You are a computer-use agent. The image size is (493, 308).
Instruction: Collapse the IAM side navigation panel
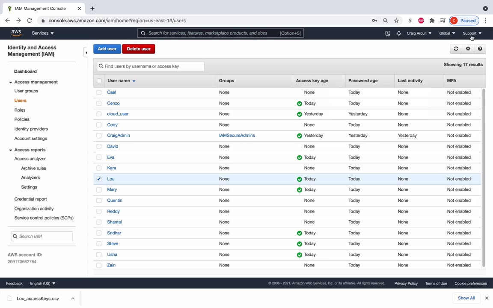(86, 53)
